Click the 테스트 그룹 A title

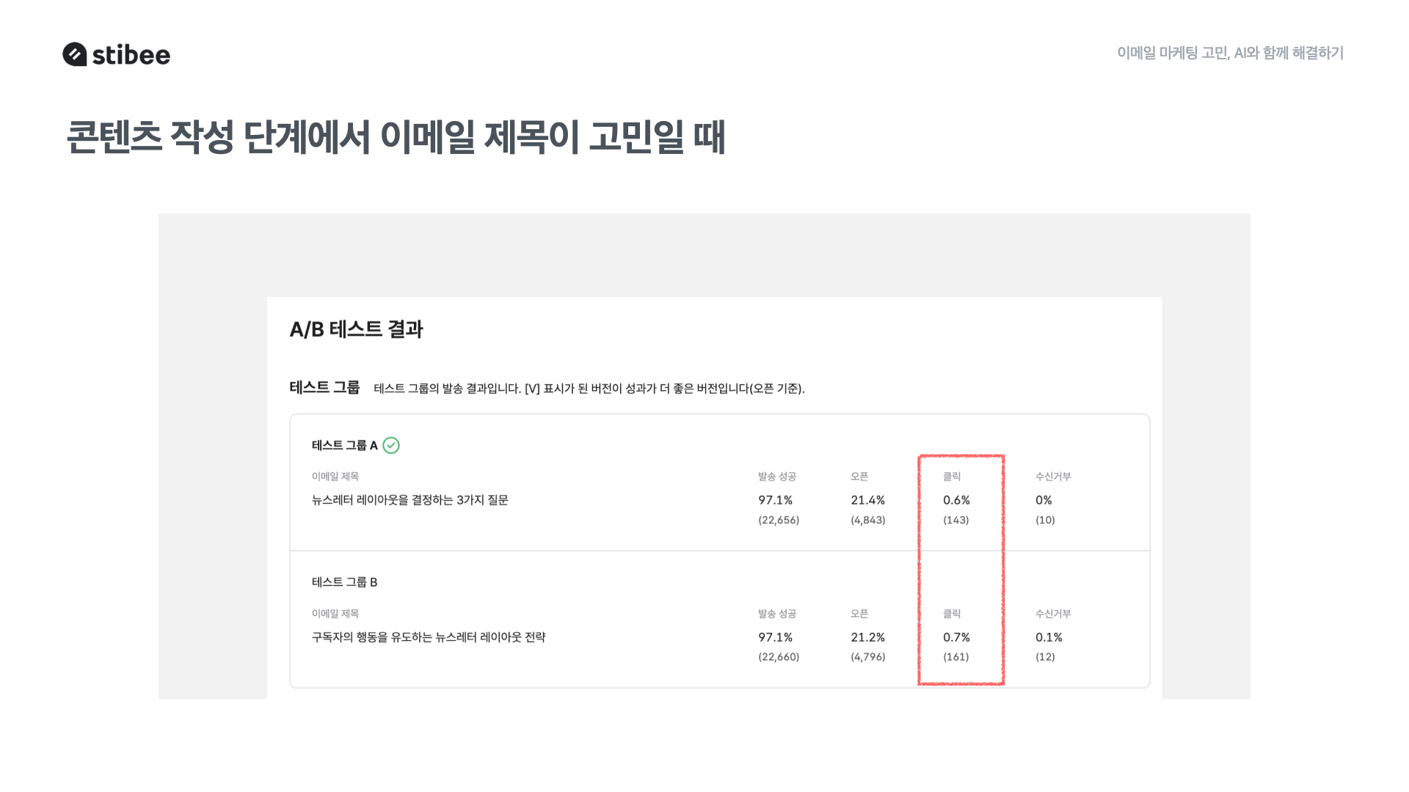[345, 445]
